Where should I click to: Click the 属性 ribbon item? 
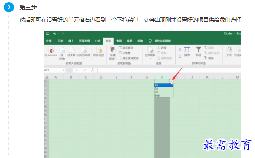tap(162, 53)
